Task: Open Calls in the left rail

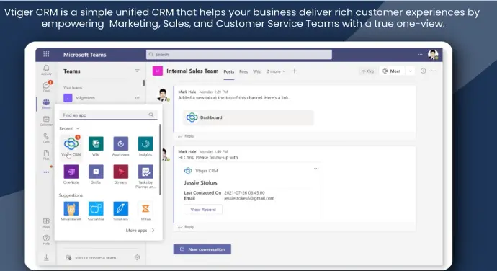Action: [46, 138]
